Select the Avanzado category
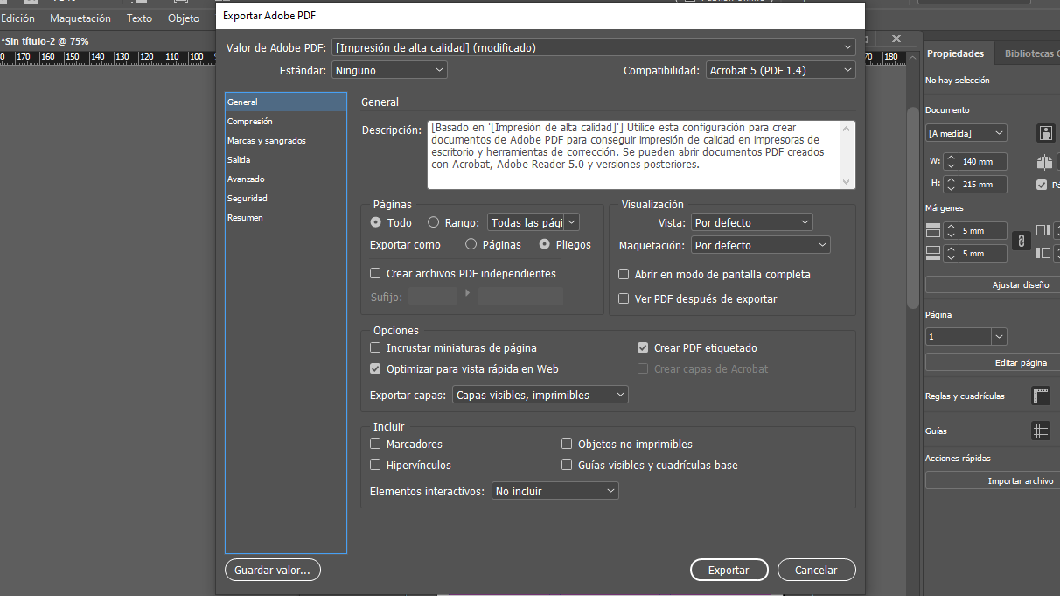Viewport: 1060px width, 596px height. click(x=286, y=179)
